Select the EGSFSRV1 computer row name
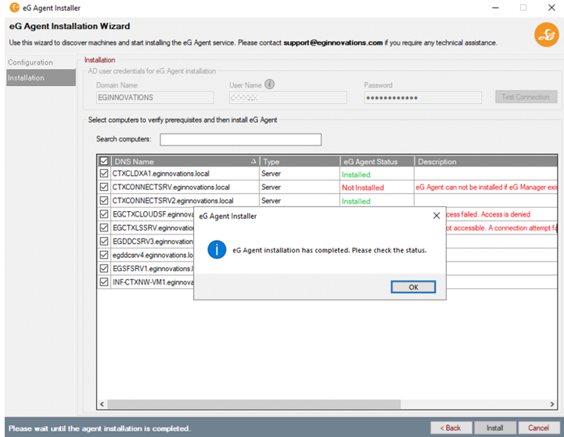The width and height of the screenshot is (564, 437). click(x=153, y=268)
